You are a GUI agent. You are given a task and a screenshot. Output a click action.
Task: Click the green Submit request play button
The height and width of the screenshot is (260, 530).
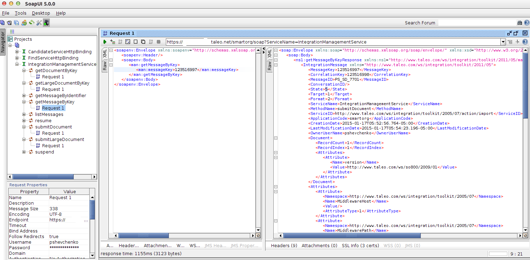105,42
